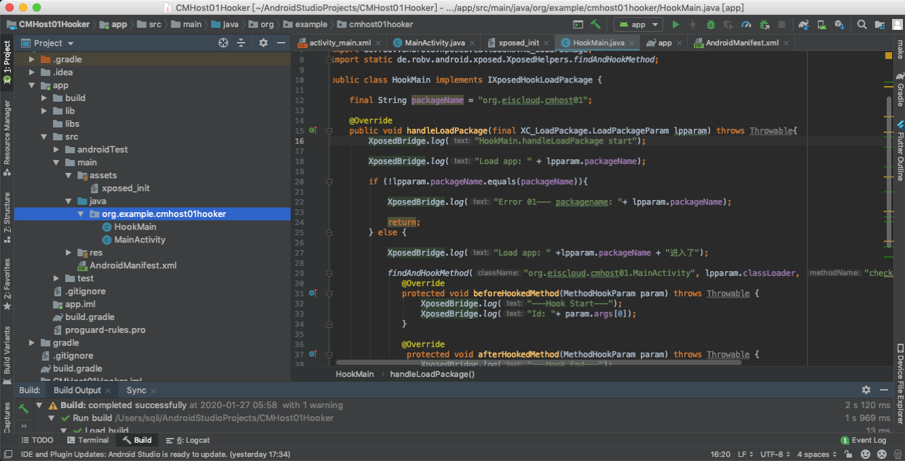
Task: Open the Event Log button
Action: tap(864, 440)
